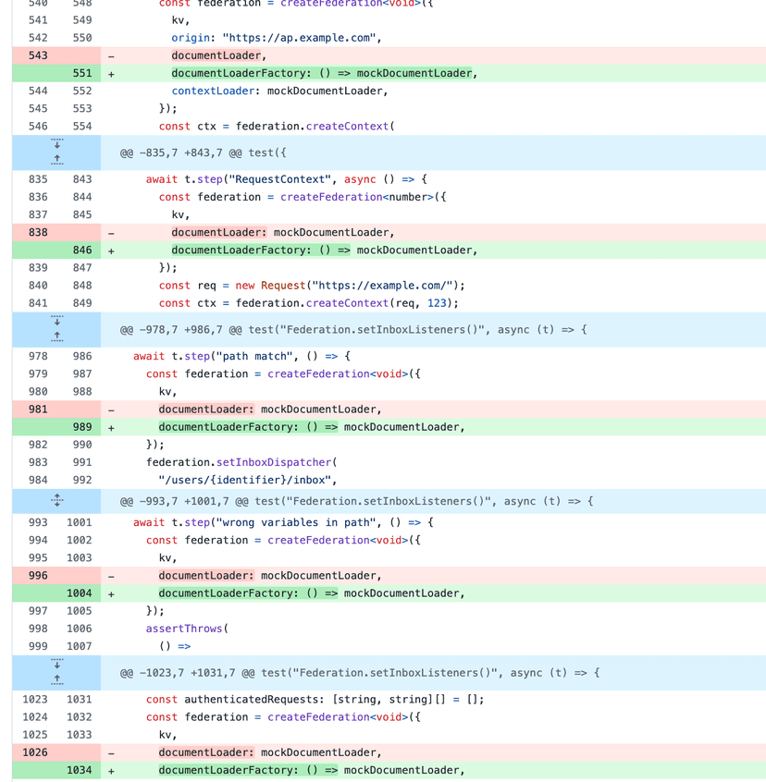Expand down above the @@ -1023,7 hunk

click(x=56, y=664)
